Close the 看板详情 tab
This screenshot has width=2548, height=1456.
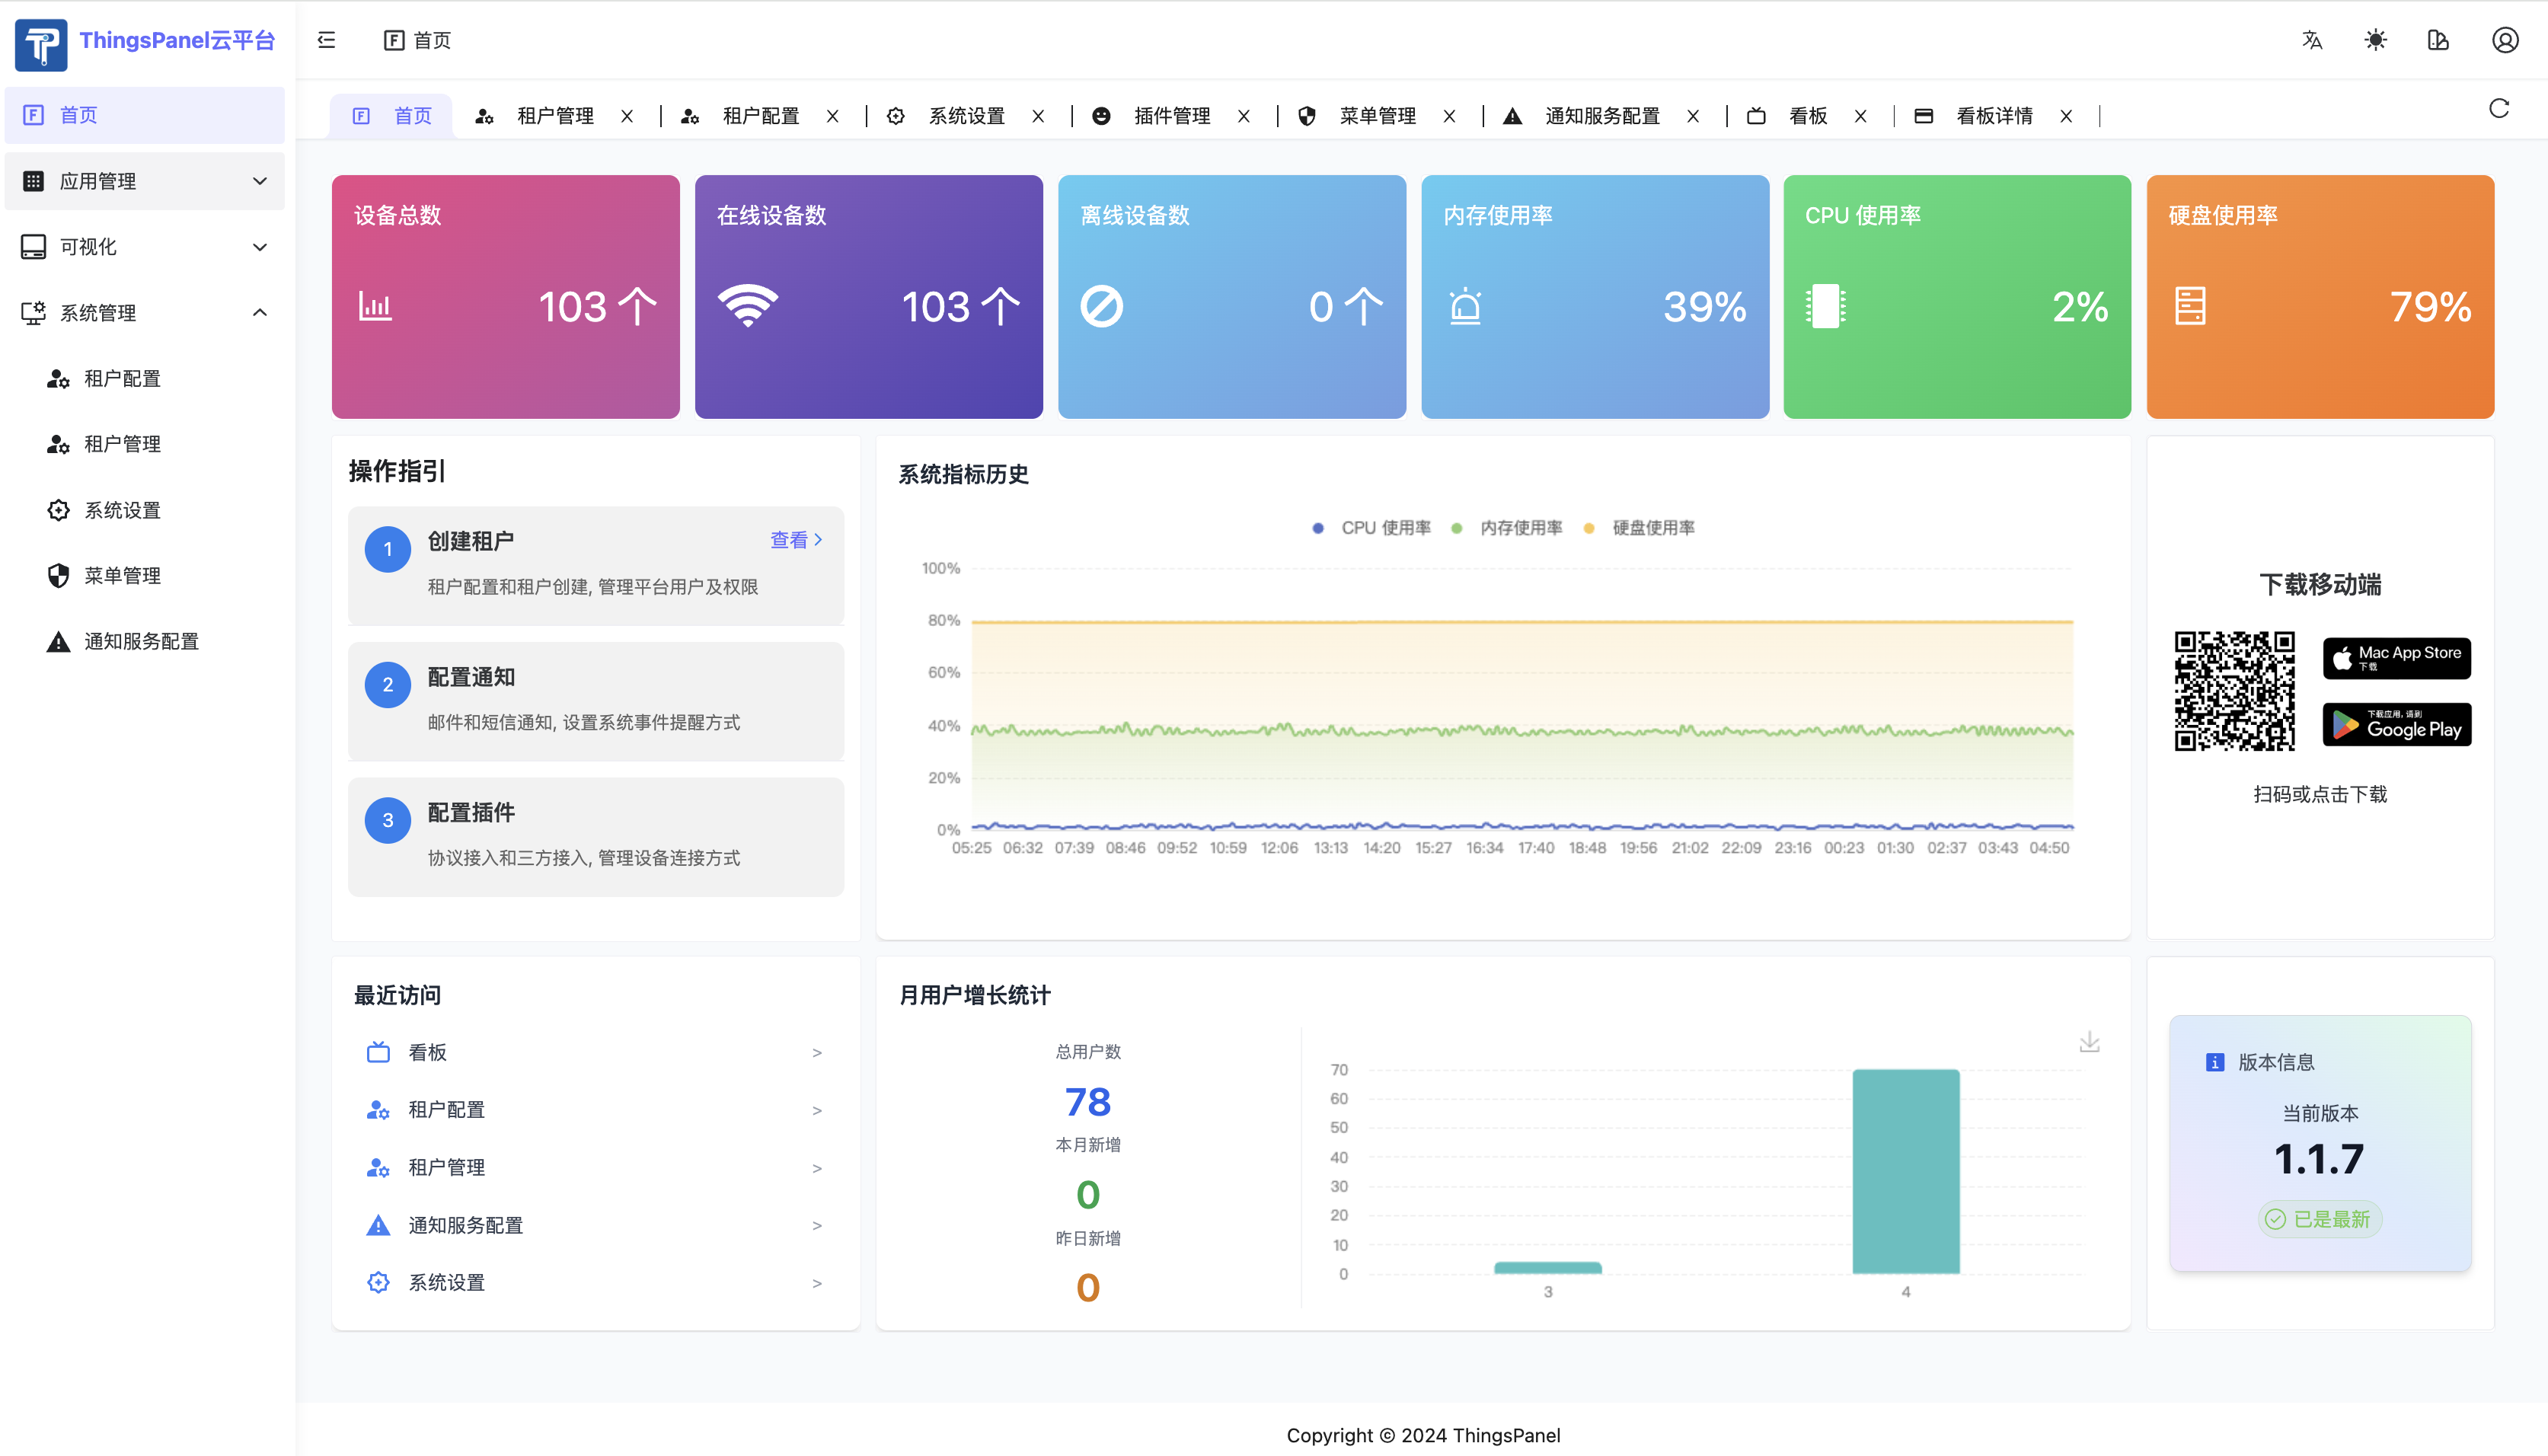(x=2066, y=116)
